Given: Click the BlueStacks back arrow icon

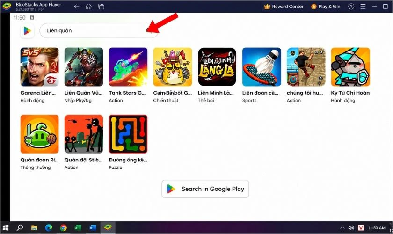Looking at the screenshot, I should (77, 7).
